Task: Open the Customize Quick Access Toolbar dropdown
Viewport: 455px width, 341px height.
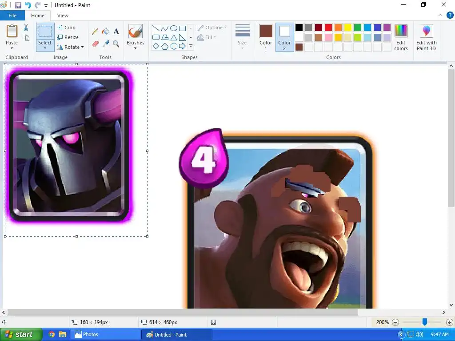Action: (x=46, y=5)
